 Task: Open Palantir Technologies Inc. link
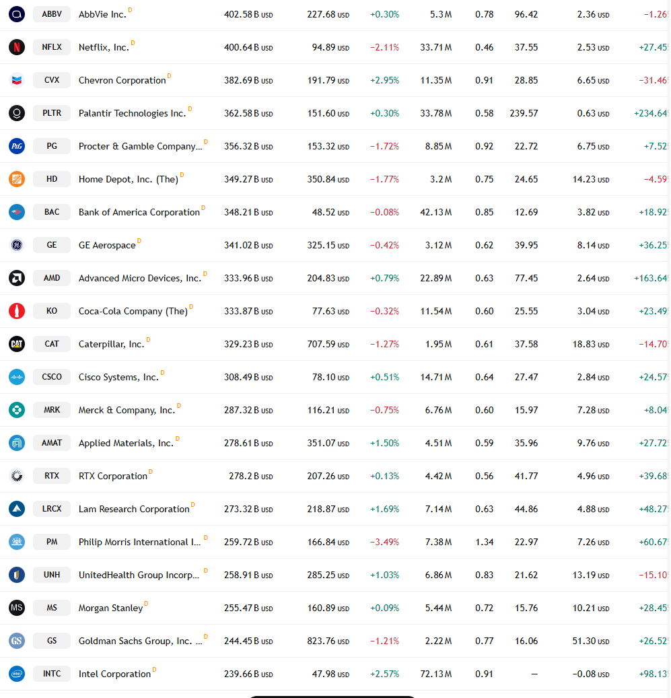tap(132, 114)
